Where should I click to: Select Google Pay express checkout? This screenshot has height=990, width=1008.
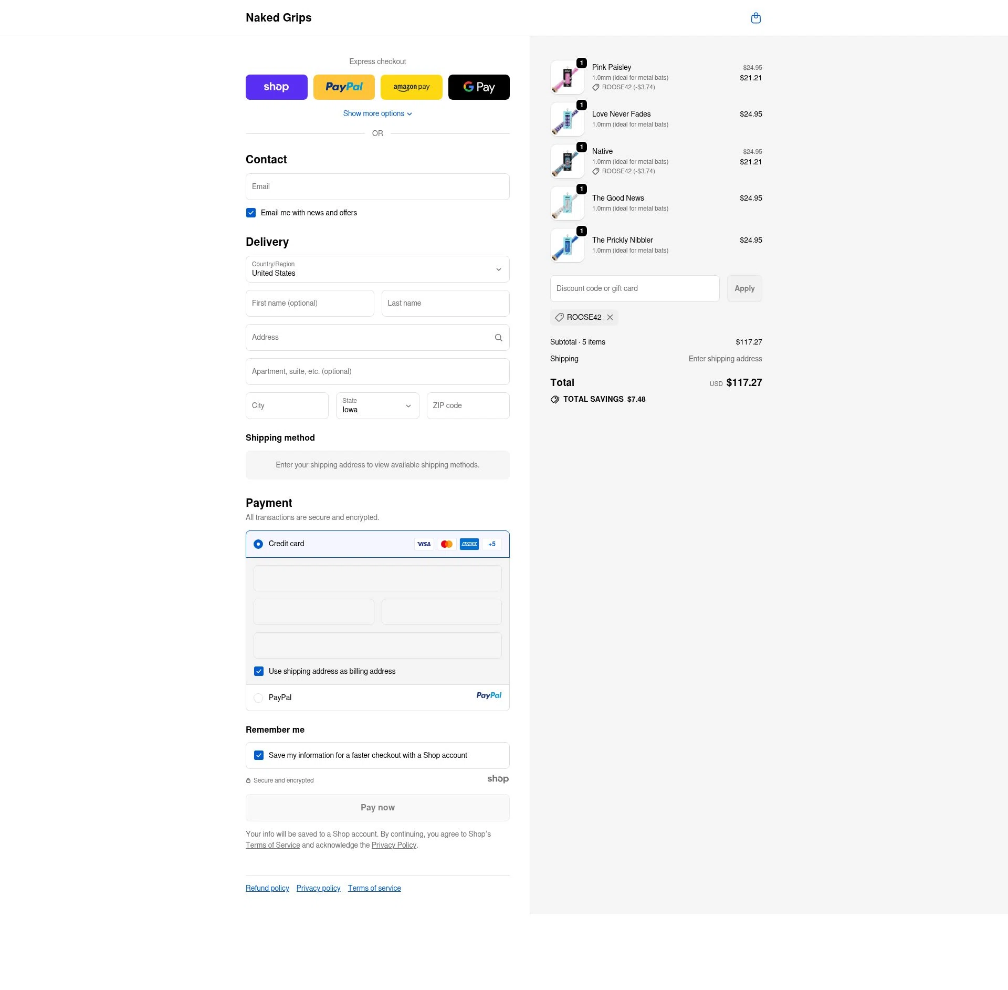[x=478, y=87]
